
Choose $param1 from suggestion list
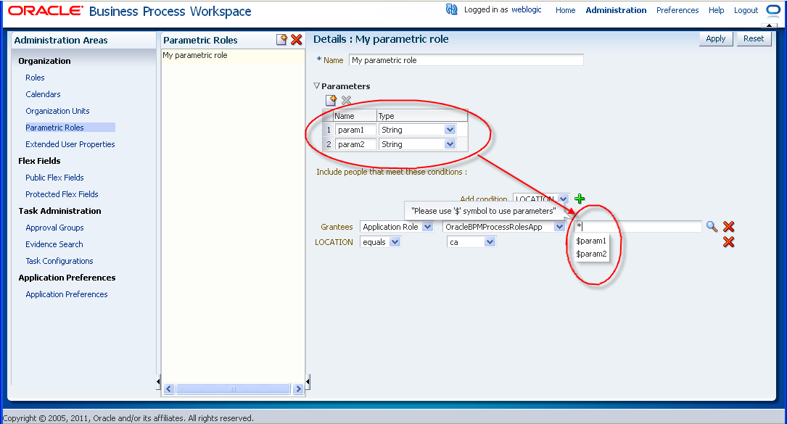(x=591, y=241)
